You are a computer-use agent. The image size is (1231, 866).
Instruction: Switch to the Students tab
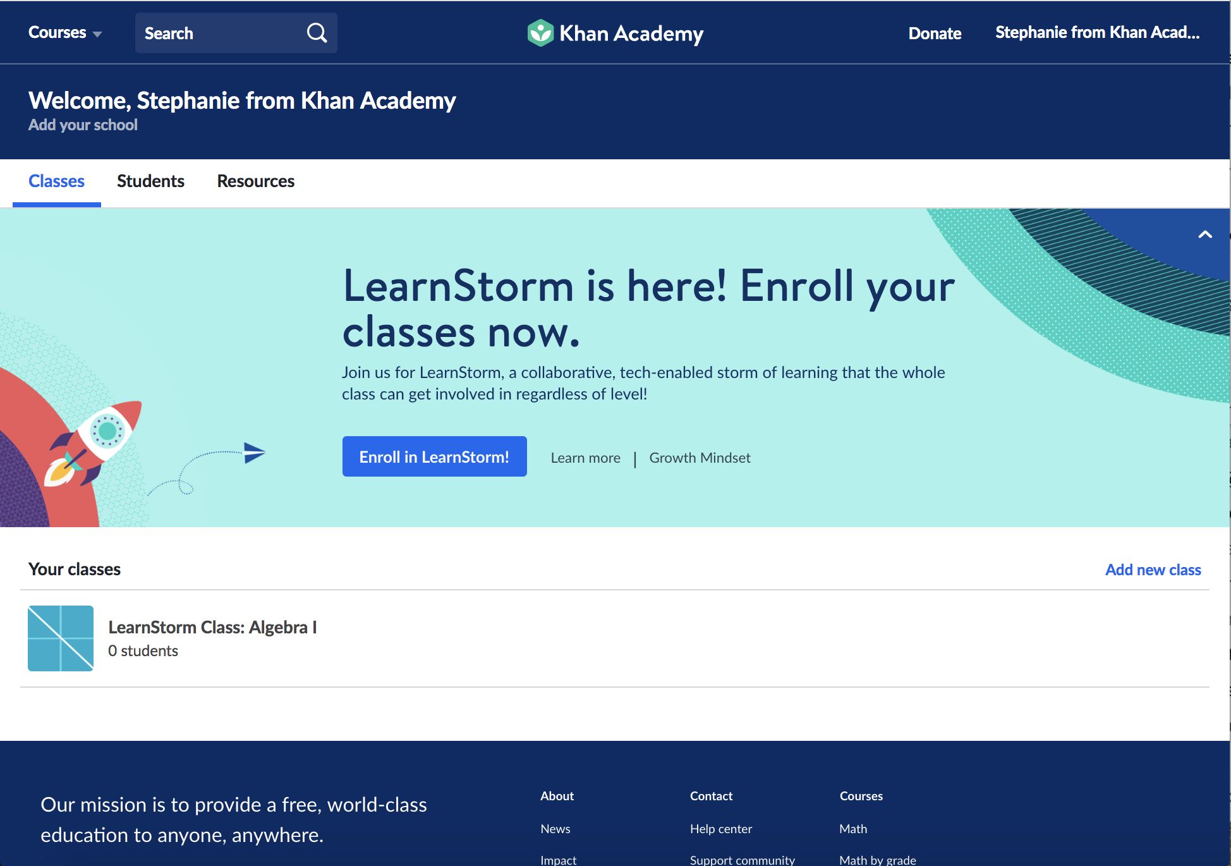[x=150, y=181]
